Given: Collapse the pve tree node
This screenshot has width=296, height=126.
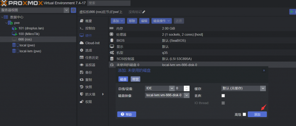Looking at the screenshot, I should 6,23.
